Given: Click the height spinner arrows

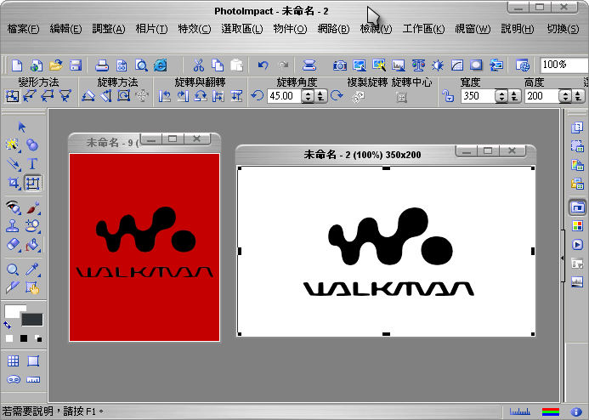Looking at the screenshot, I should click(x=565, y=96).
